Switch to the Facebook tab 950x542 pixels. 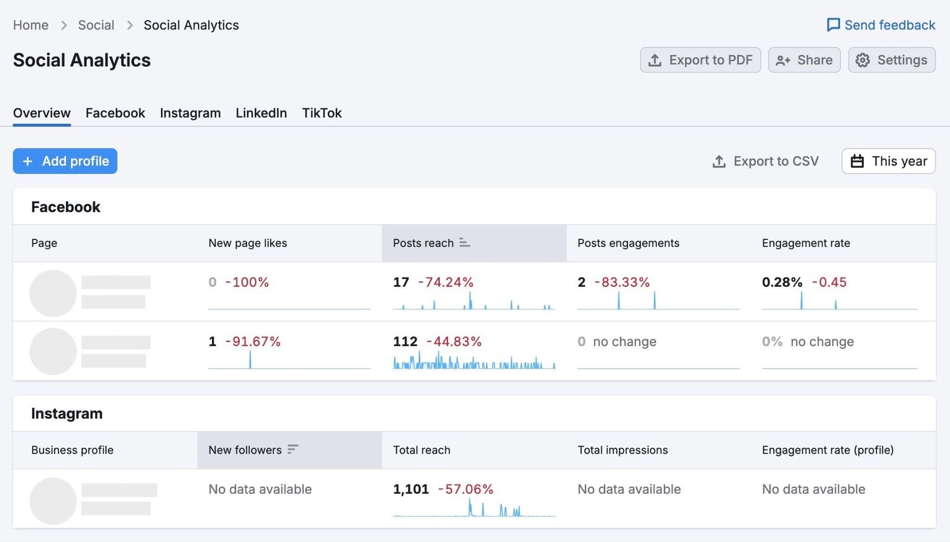click(x=115, y=113)
